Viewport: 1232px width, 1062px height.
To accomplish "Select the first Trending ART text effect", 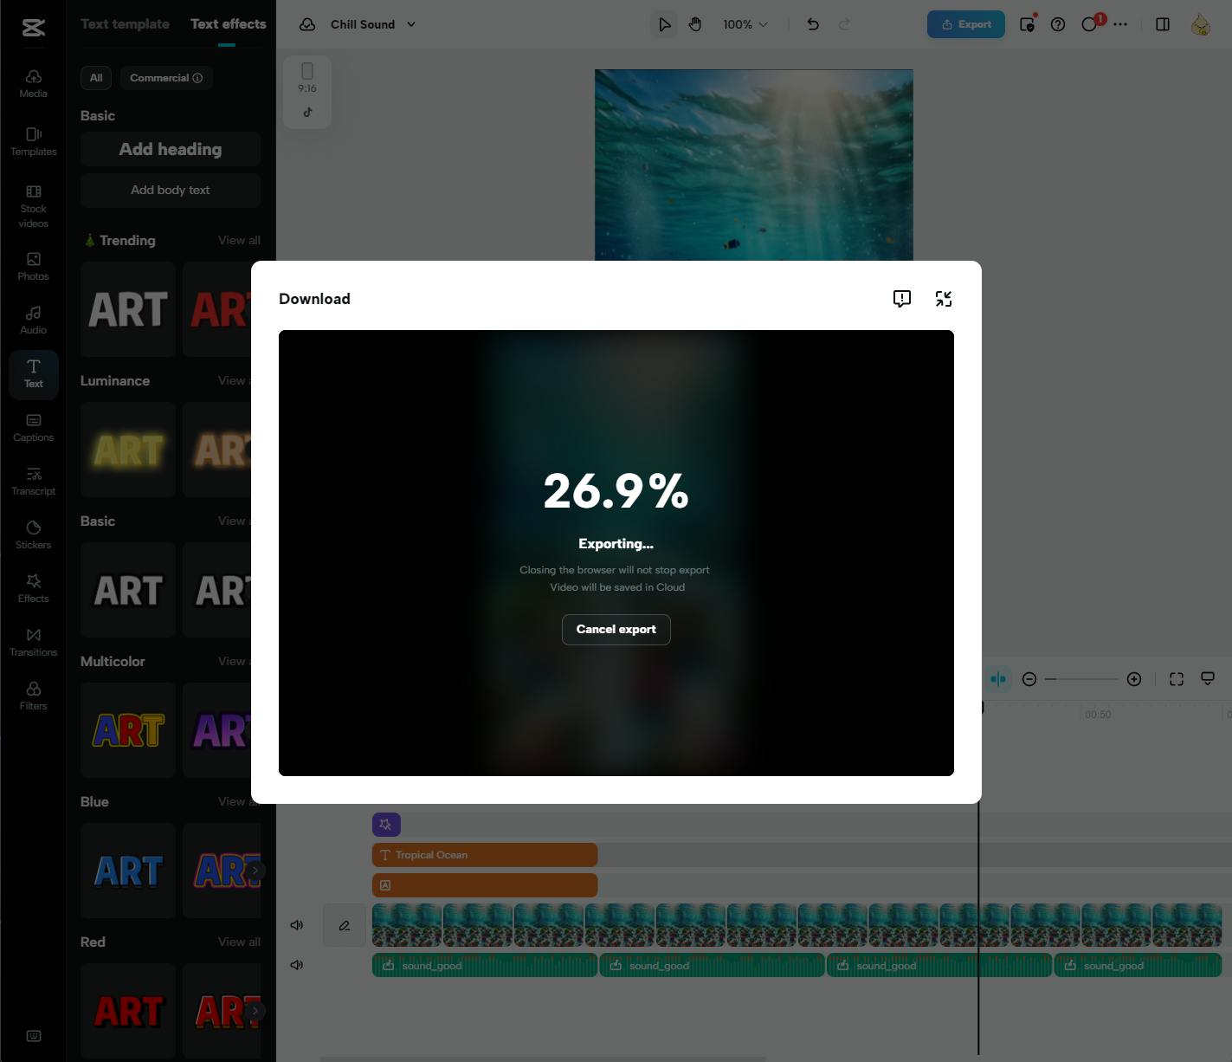I will pyautogui.click(x=128, y=309).
